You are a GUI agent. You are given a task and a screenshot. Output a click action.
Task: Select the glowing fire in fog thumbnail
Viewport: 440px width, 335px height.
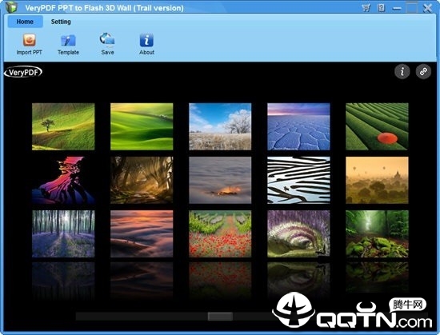220,180
